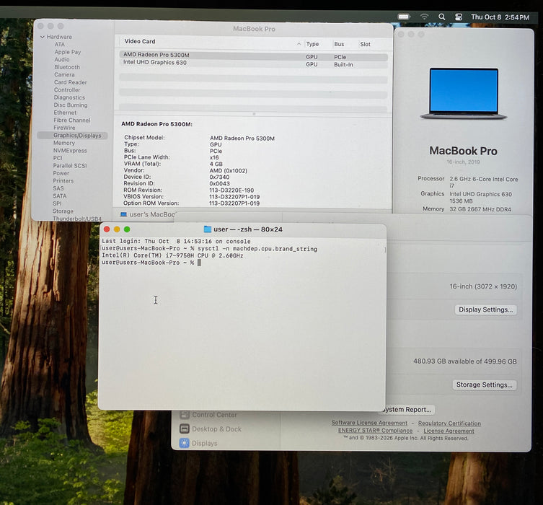Image resolution: width=543 pixels, height=505 pixels.
Task: Select Diagnostics in hardware sidebar
Action: 69,97
